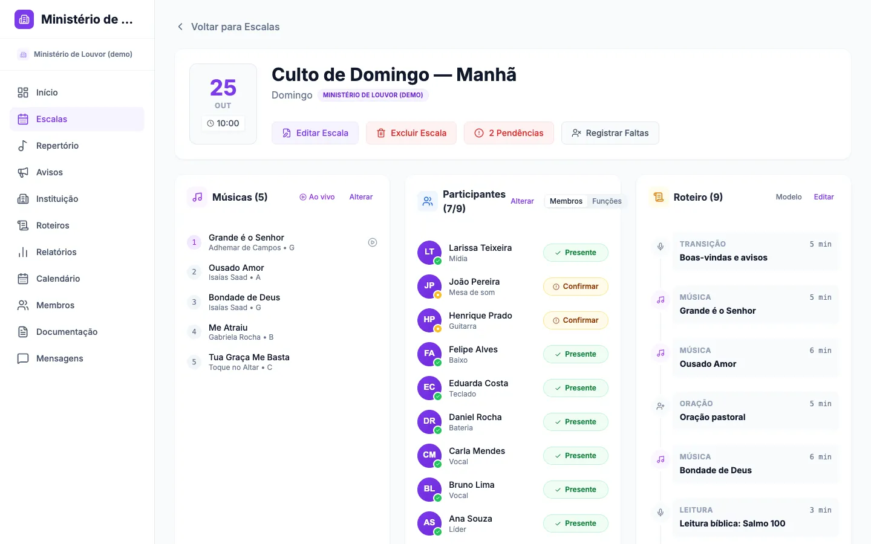
Task: Click the Início grid icon in sidebar
Action: tap(23, 92)
